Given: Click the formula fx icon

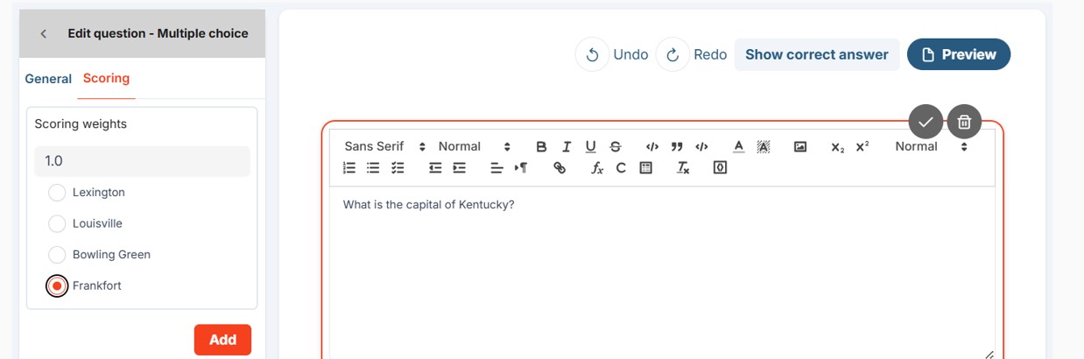Looking at the screenshot, I should click(x=597, y=168).
